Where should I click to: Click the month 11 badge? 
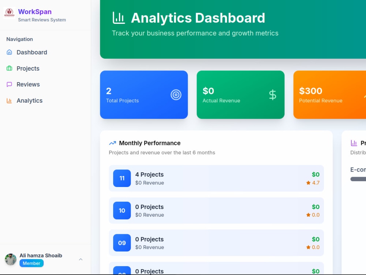[x=122, y=178]
